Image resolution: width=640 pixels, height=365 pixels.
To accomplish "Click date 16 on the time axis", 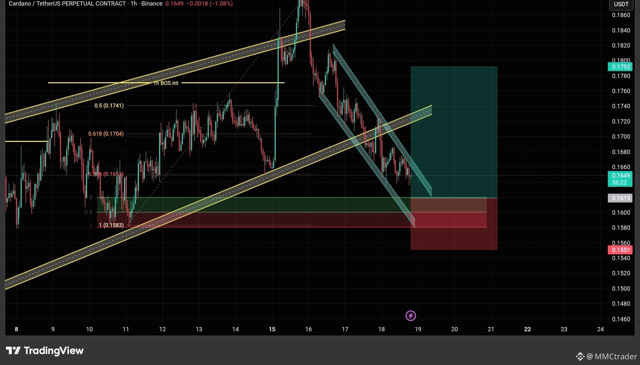I will click(309, 329).
